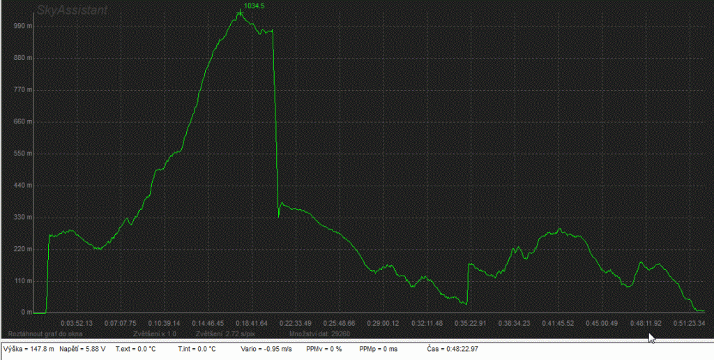The width and height of the screenshot is (714, 360).
Task: Click the Vario status field
Action: pos(267,348)
